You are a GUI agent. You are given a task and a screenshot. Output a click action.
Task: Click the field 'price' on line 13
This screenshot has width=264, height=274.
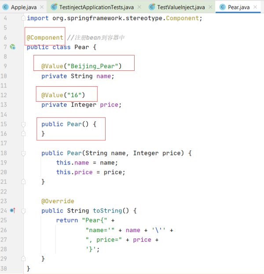pyautogui.click(x=109, y=105)
